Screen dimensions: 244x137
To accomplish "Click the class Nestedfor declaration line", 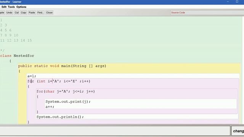I will [x=17, y=56].
